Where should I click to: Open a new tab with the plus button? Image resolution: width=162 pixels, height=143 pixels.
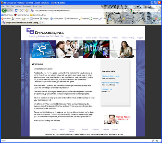pos(43,23)
